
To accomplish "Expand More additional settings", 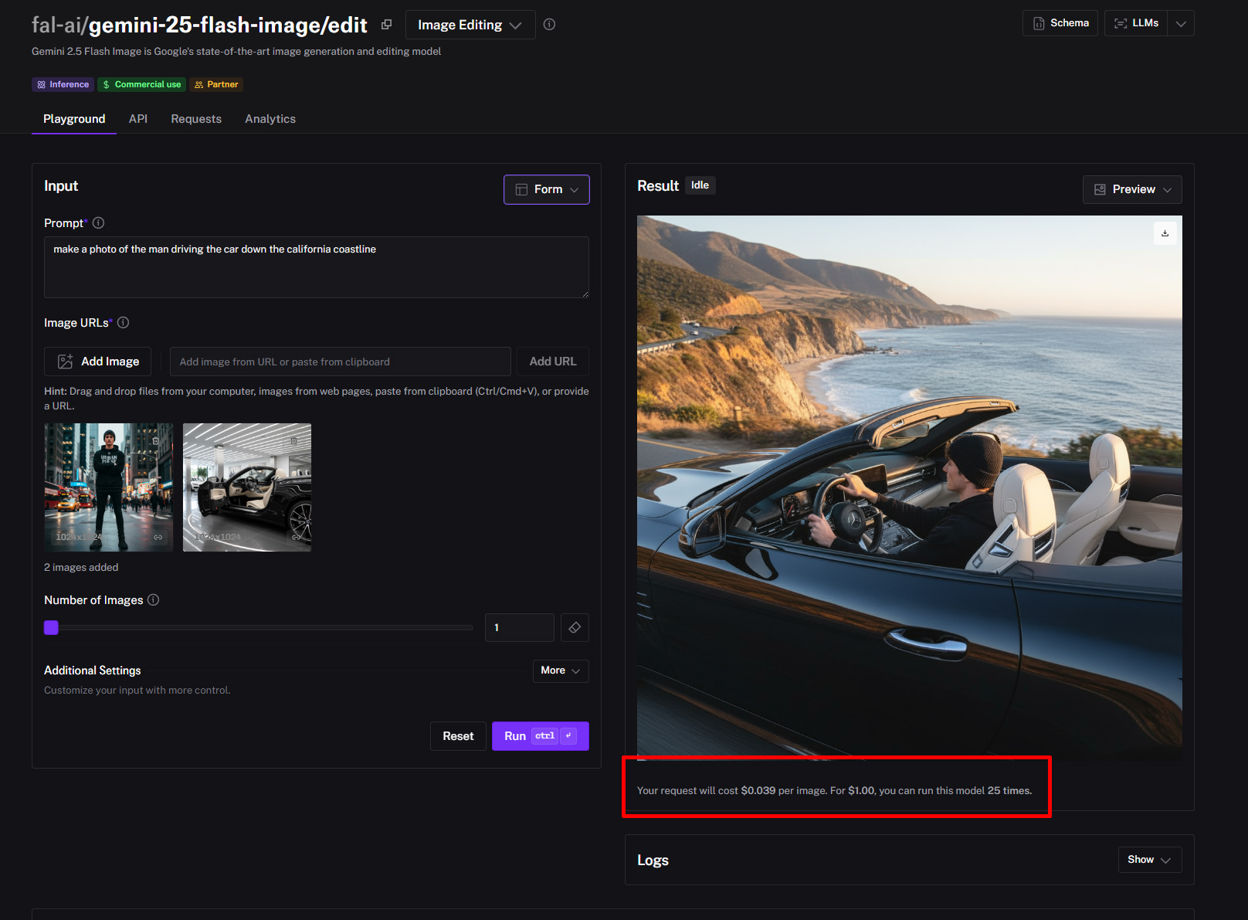I will click(560, 671).
